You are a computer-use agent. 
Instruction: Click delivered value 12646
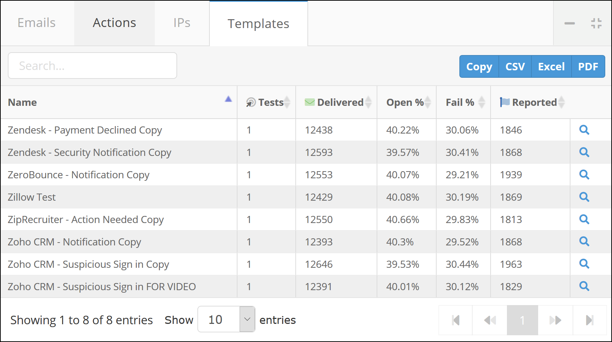[x=319, y=264]
